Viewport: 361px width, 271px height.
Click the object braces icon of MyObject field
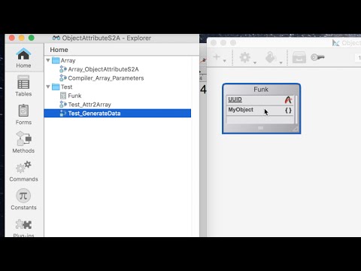pyautogui.click(x=288, y=110)
